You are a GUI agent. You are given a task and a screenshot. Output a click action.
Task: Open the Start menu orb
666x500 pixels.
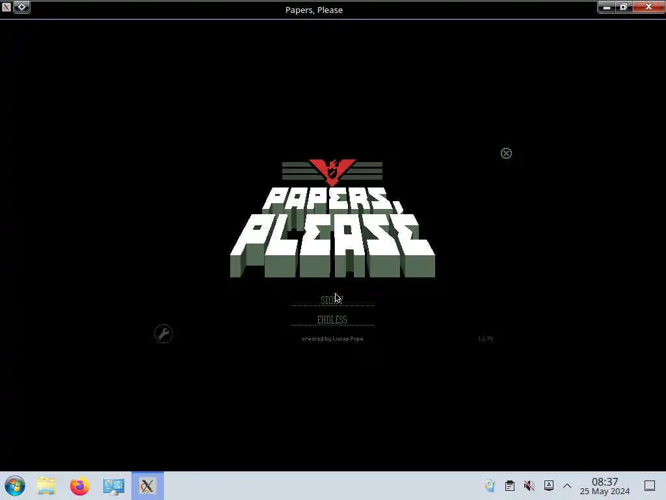click(x=15, y=486)
